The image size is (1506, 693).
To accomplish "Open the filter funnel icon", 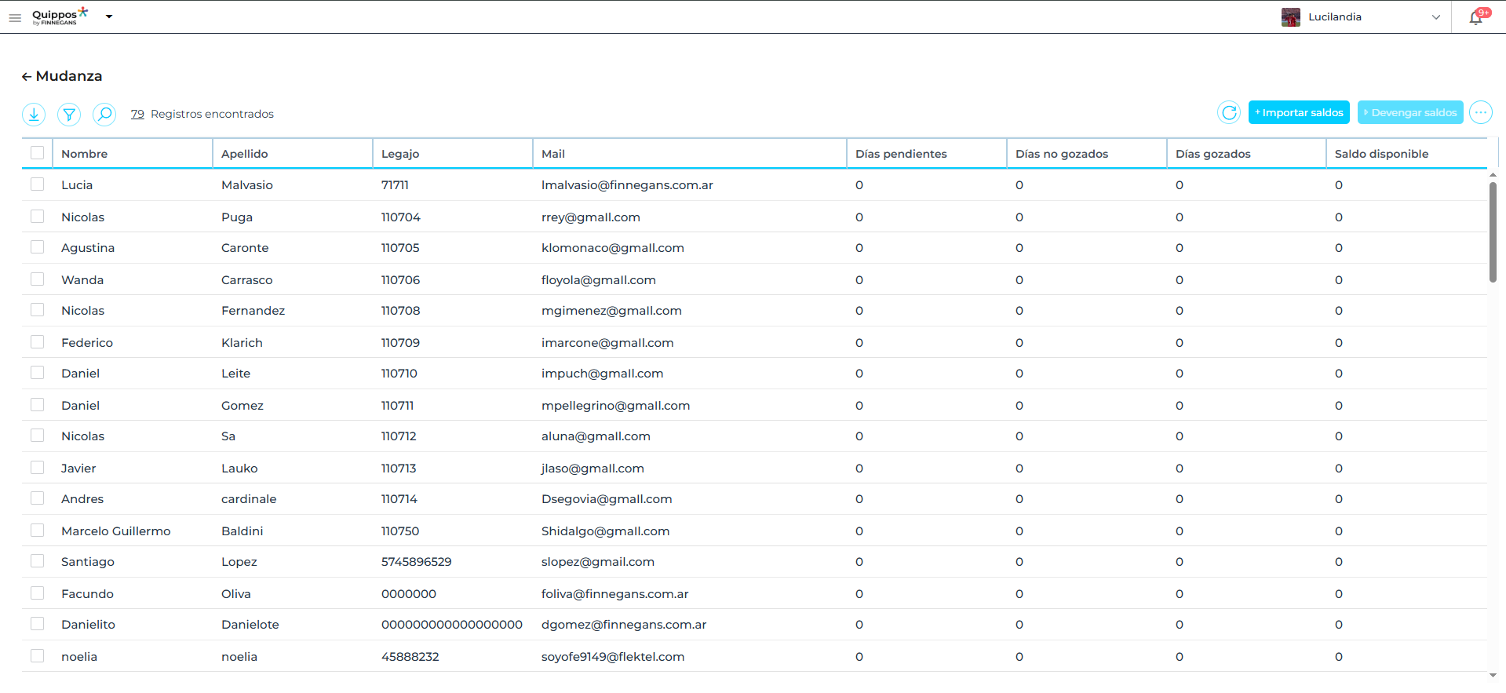I will coord(69,115).
